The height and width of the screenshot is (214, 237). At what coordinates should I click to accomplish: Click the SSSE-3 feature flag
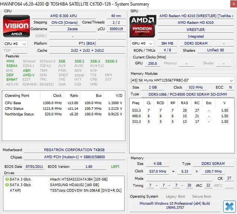click(x=111, y=61)
